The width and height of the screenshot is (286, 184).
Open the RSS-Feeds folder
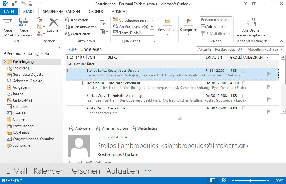tap(21, 132)
